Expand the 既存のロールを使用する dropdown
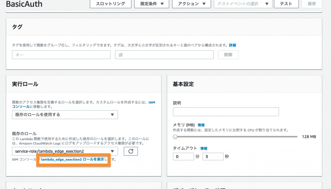The height and width of the screenshot is (189, 331). click(x=65, y=115)
